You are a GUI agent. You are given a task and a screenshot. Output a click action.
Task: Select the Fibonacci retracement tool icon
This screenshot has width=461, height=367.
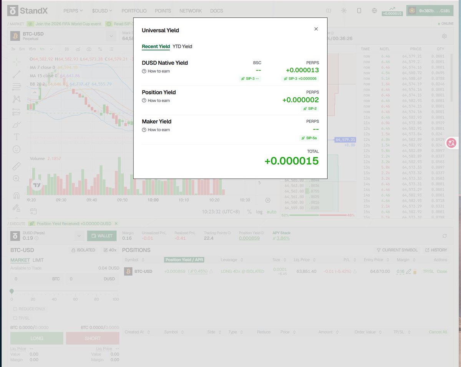[x=17, y=87]
